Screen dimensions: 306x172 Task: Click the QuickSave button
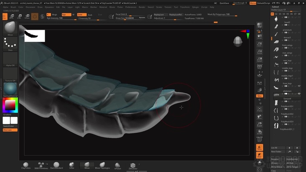[x=224, y=3]
